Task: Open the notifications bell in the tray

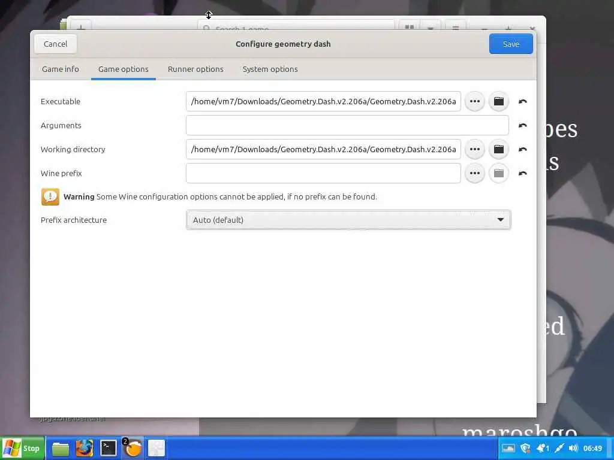Action: 542,448
